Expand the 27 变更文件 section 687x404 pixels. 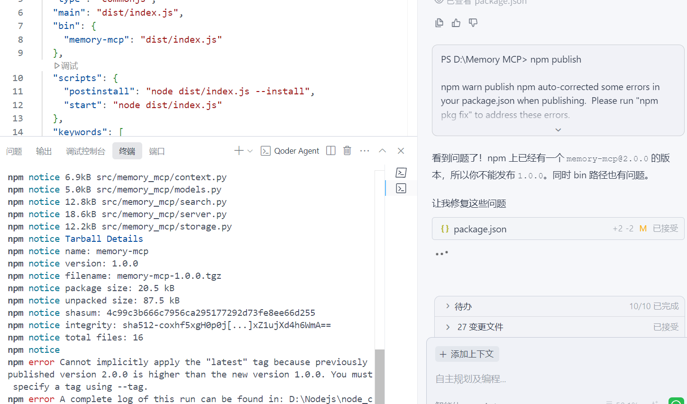448,327
